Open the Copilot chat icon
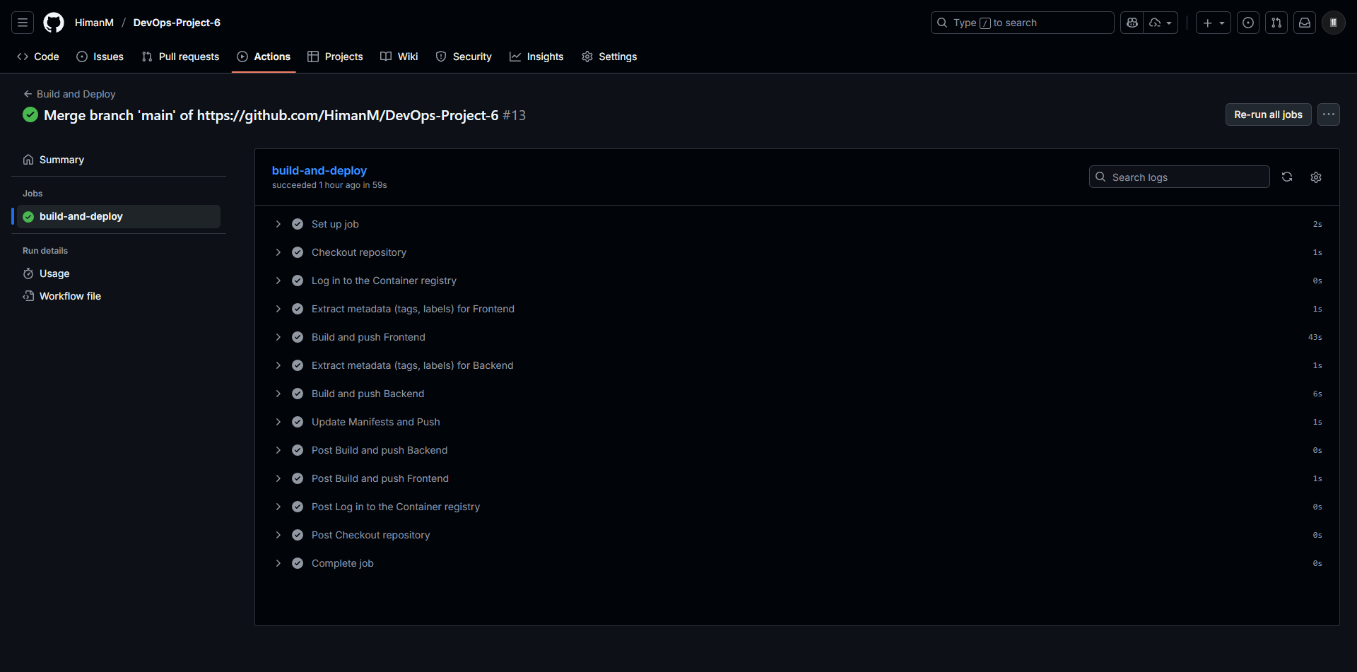This screenshot has width=1357, height=672. [x=1132, y=23]
